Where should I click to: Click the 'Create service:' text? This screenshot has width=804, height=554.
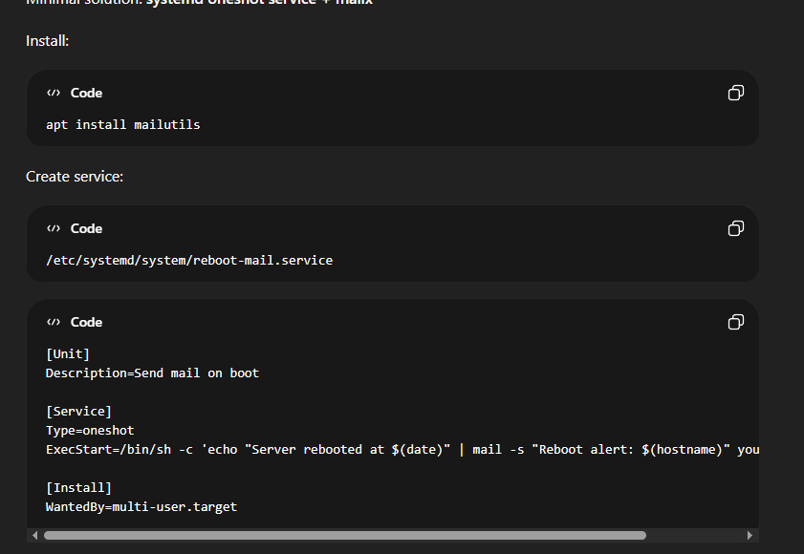75,177
